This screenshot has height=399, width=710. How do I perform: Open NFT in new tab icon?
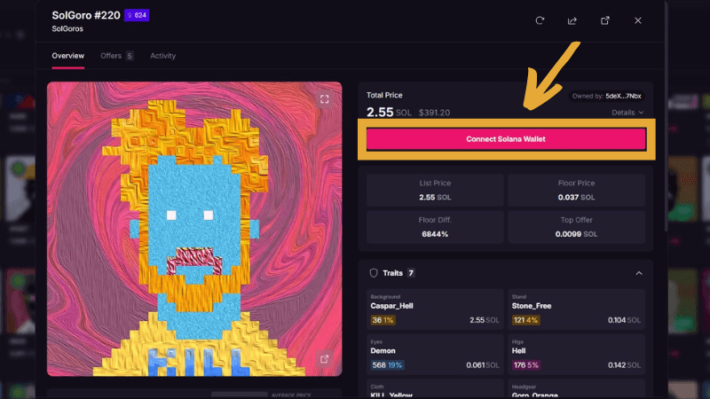click(x=605, y=20)
